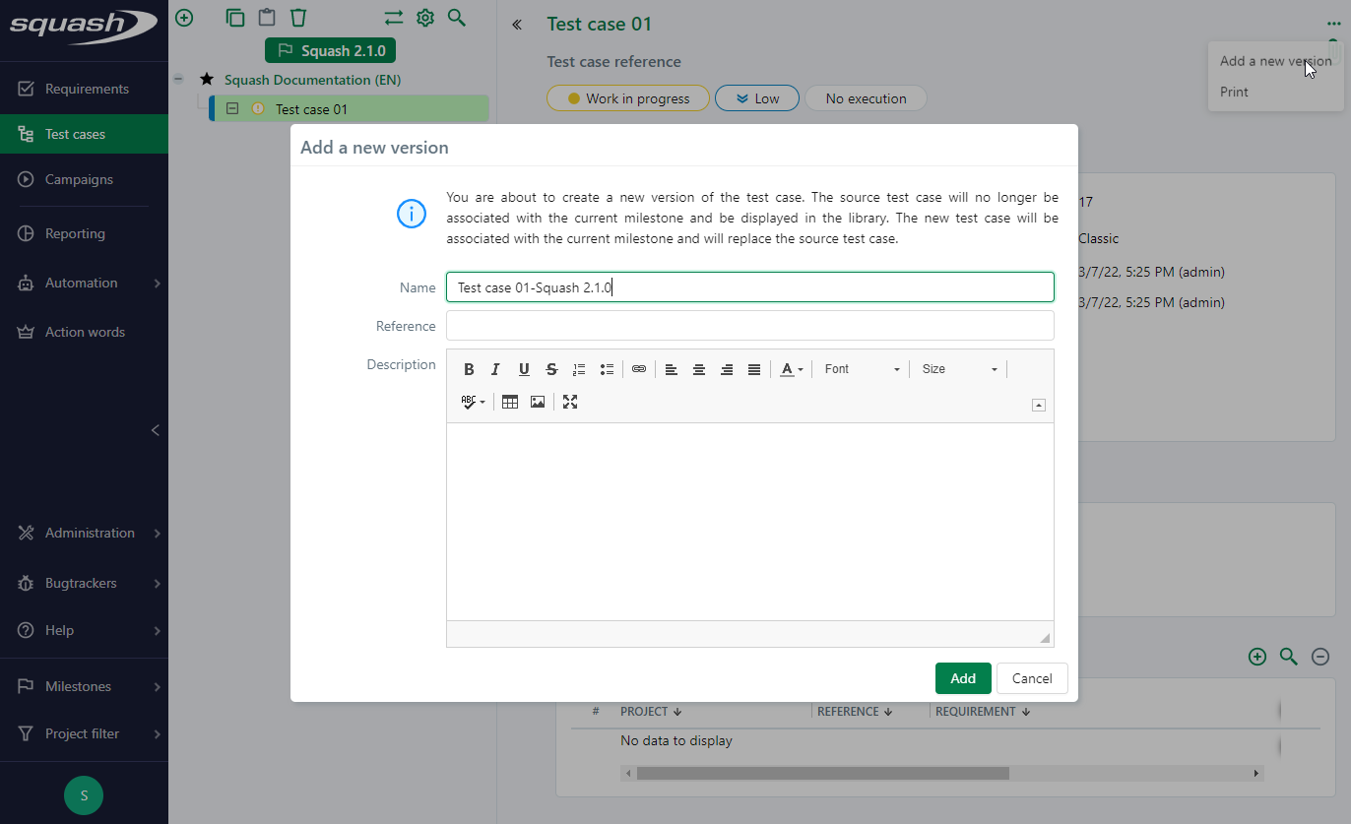The width and height of the screenshot is (1351, 824).
Task: Click the settings gear above the test case tree
Action: (424, 17)
